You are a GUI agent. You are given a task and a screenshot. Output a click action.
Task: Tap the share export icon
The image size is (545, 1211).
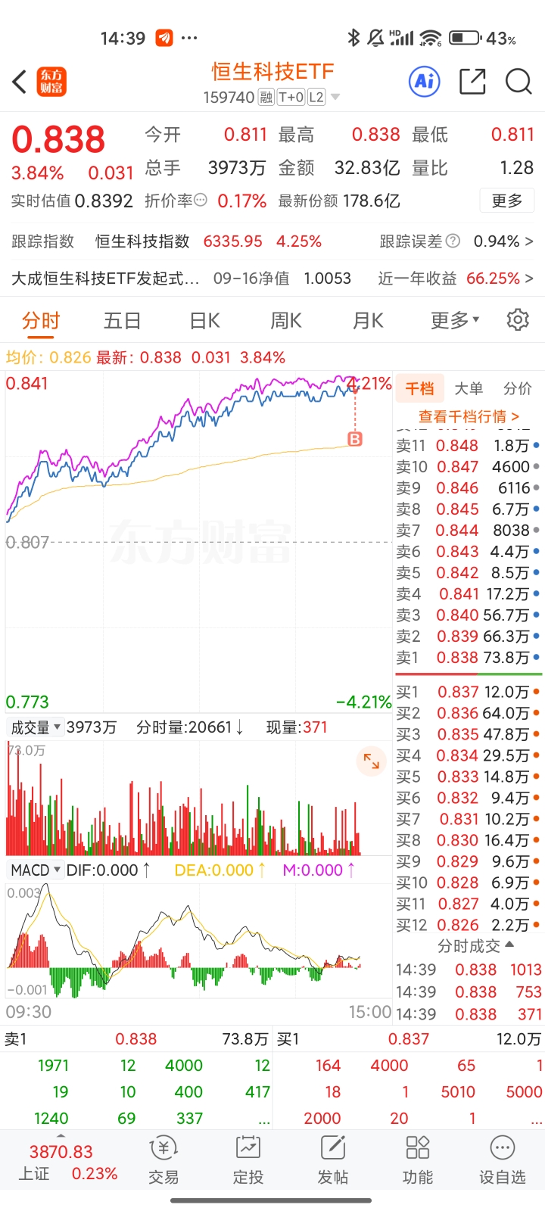(472, 82)
